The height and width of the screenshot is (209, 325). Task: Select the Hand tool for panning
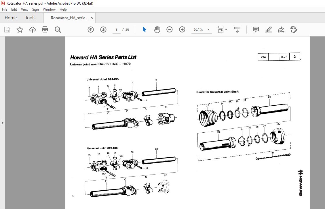(x=157, y=29)
